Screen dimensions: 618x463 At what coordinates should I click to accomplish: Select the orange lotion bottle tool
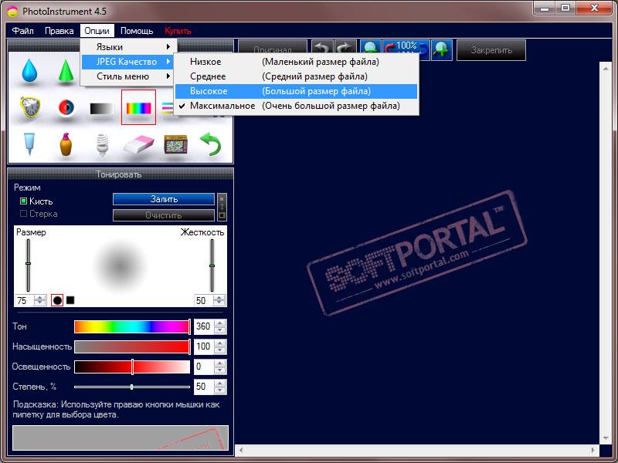(66, 144)
